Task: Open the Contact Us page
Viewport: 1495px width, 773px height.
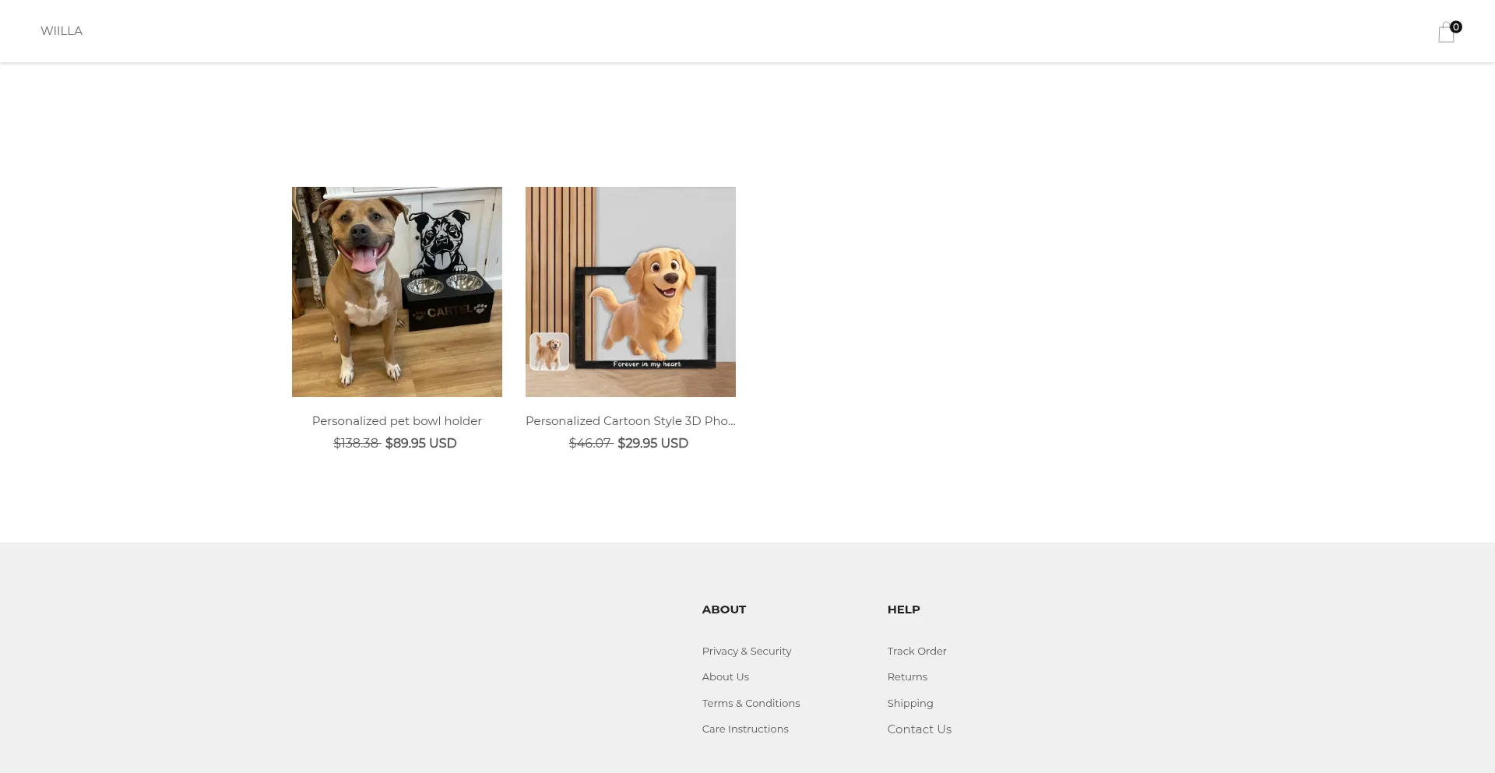Action: 919,729
